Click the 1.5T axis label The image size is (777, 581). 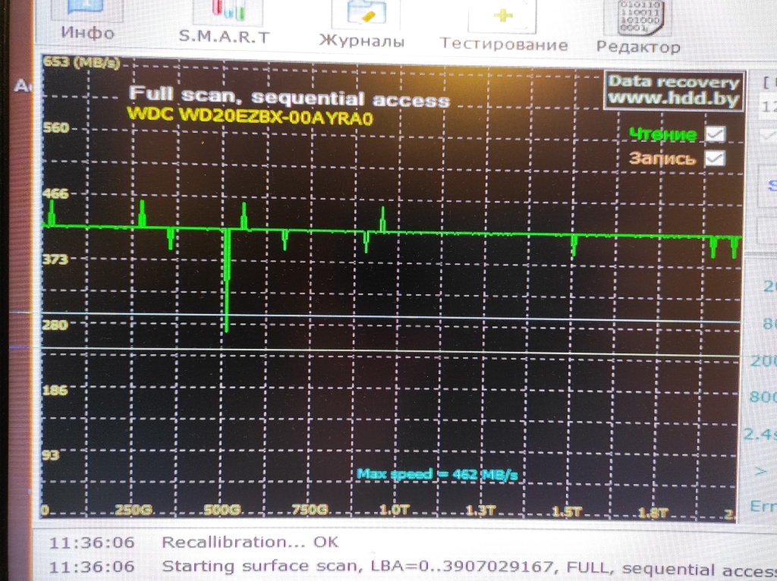[567, 512]
